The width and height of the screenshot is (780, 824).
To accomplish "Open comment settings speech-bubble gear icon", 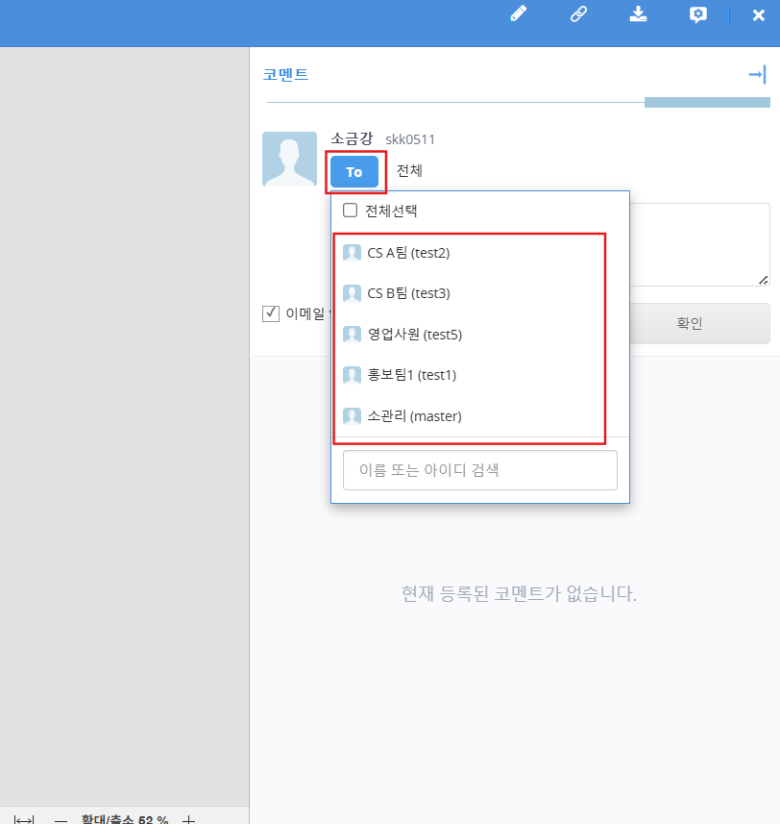I will click(x=698, y=14).
